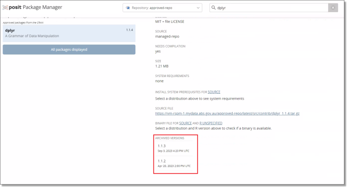This screenshot has width=347, height=187.
Task: Click the All packages displayed button
Action: (69, 50)
